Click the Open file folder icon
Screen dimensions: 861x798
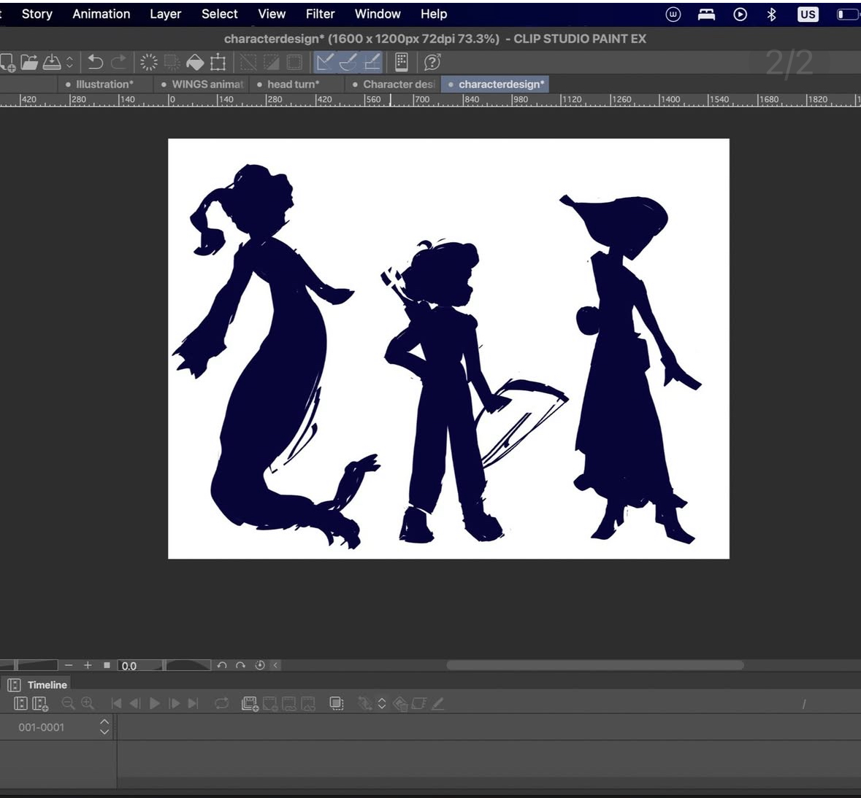pos(29,63)
